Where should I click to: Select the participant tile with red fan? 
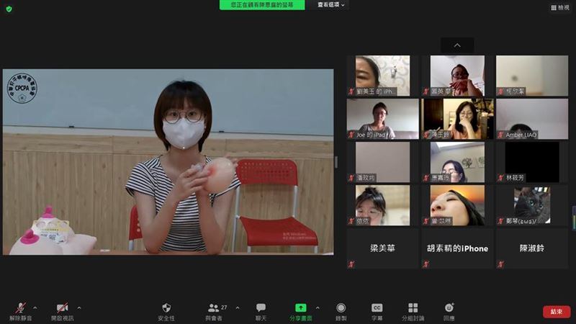(x=457, y=76)
